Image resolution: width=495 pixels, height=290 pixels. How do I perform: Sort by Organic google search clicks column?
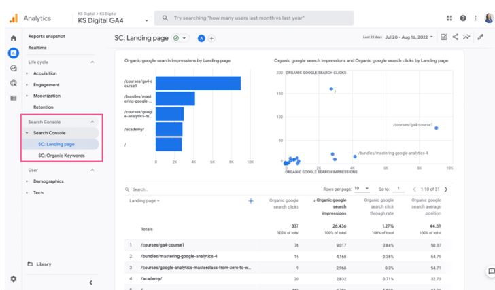tap(284, 204)
